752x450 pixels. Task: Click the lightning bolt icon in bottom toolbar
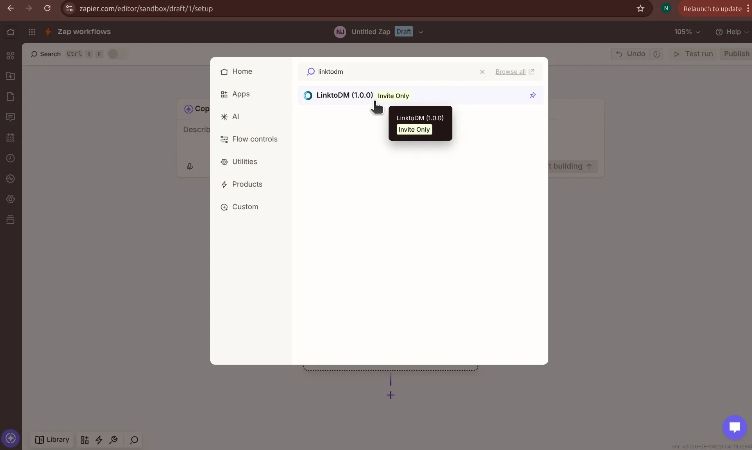[x=99, y=440]
